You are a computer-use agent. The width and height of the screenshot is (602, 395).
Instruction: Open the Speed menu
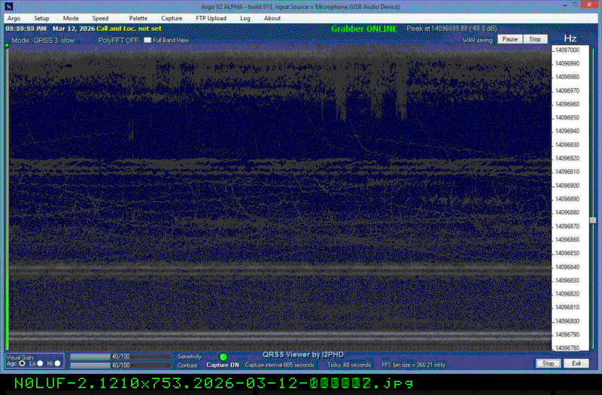(100, 18)
